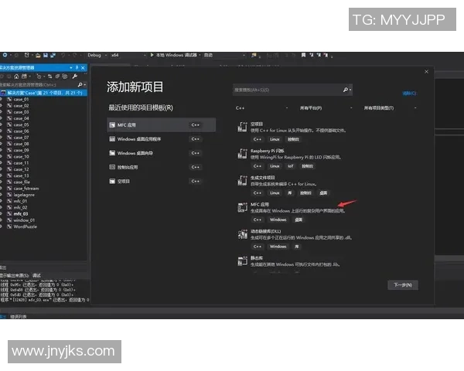The height and width of the screenshot is (371, 464).
Task: Click the 动态链接库(DLL) template icon
Action: [242, 234]
